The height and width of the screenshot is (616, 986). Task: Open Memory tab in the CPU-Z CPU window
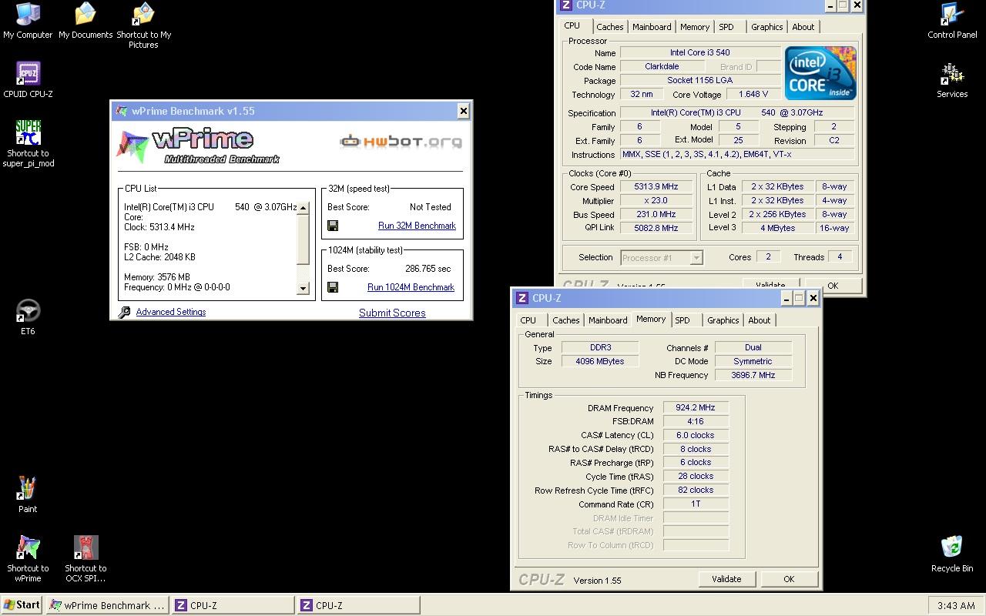click(x=694, y=27)
